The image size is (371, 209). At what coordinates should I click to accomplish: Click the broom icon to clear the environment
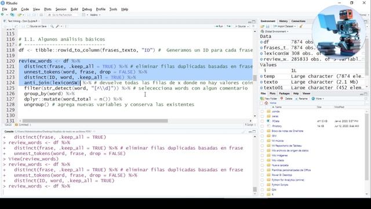(301, 26)
